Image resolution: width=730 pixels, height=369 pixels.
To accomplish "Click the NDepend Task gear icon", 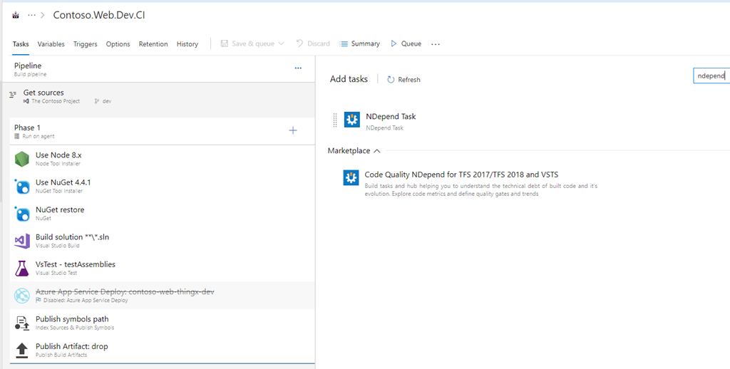I will (351, 120).
